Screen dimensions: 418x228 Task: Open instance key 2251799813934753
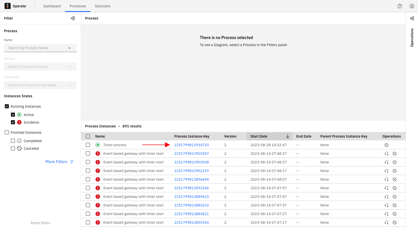tap(192, 145)
